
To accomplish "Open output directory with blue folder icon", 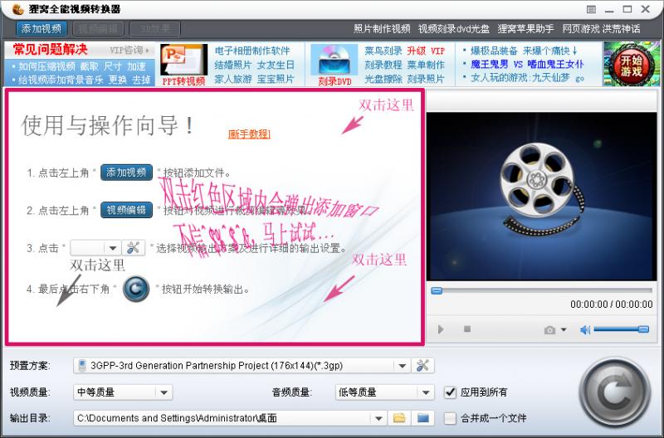I will coord(422,418).
